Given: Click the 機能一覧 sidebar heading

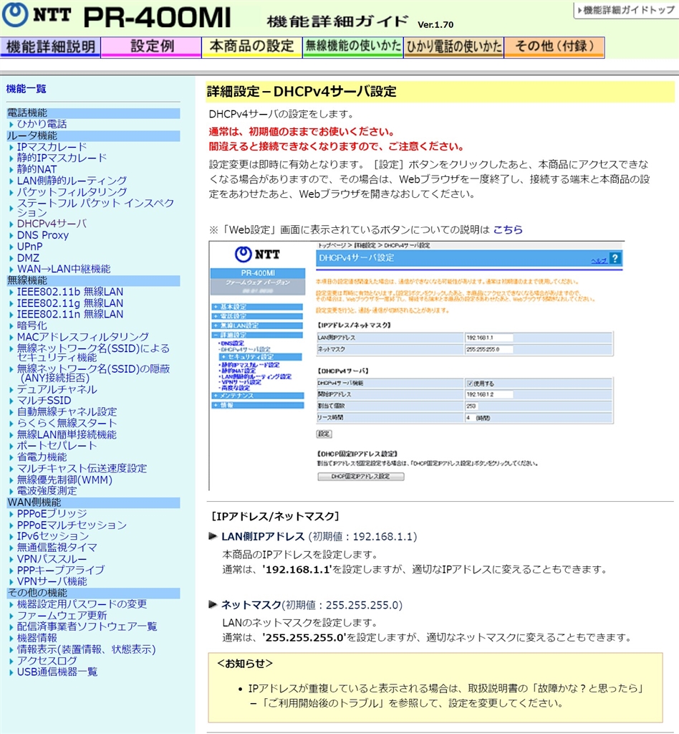Looking at the screenshot, I should coord(27,88).
